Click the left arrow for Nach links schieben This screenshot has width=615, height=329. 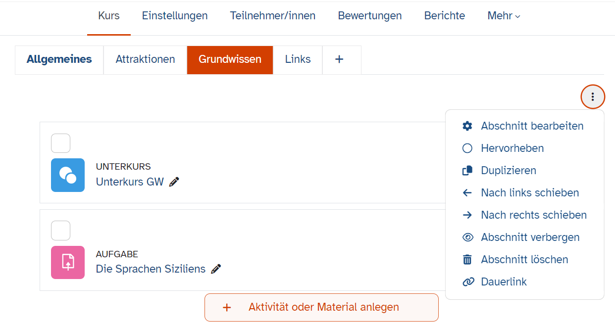pos(467,192)
